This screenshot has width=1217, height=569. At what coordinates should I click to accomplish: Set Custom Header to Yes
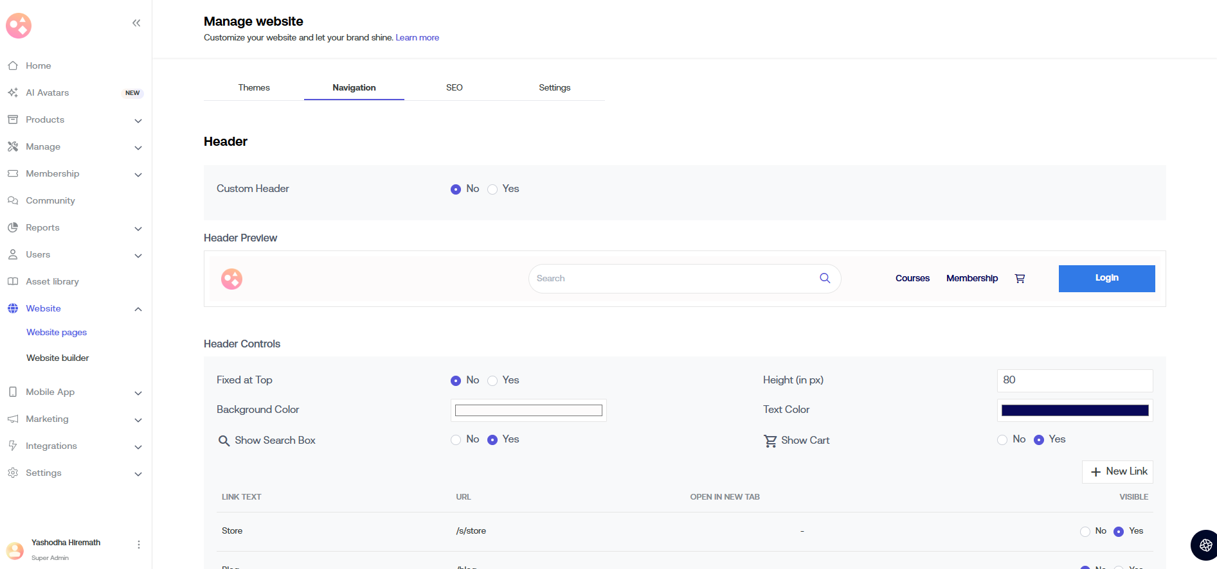492,189
